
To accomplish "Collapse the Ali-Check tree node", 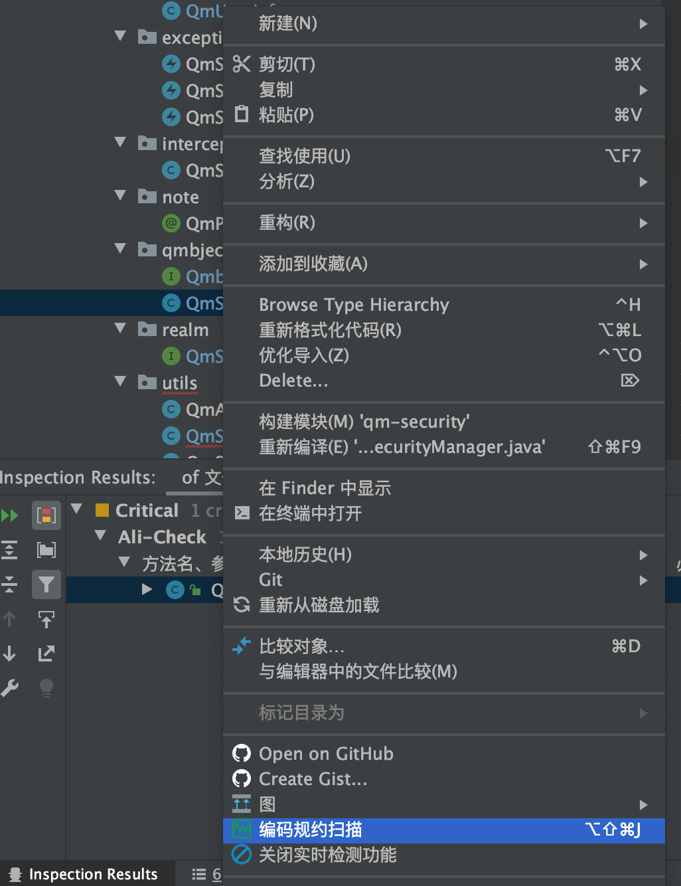I will [x=101, y=535].
